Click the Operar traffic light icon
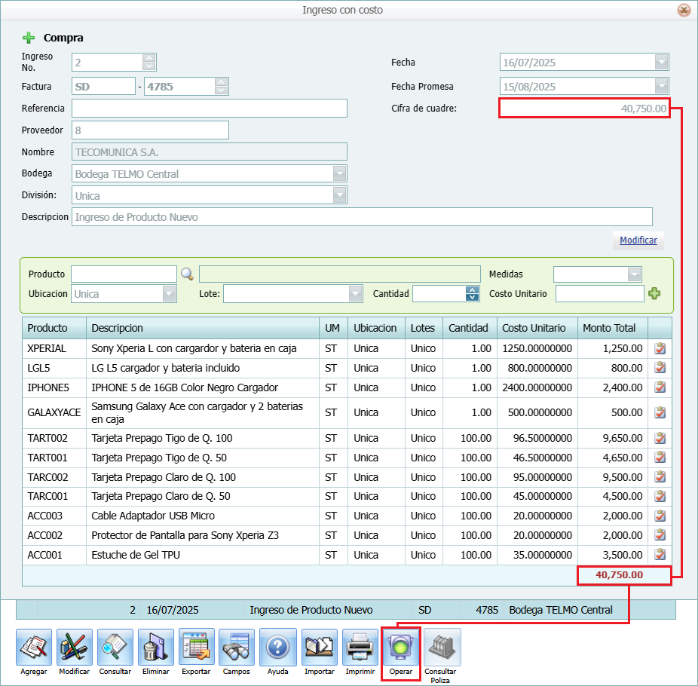The image size is (698, 686). 400,648
